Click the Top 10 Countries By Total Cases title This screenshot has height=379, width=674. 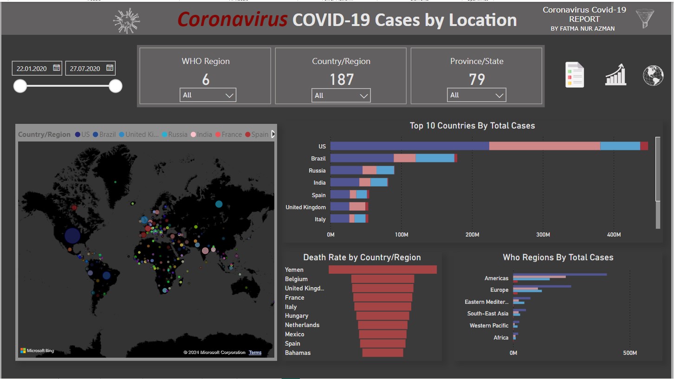(472, 126)
